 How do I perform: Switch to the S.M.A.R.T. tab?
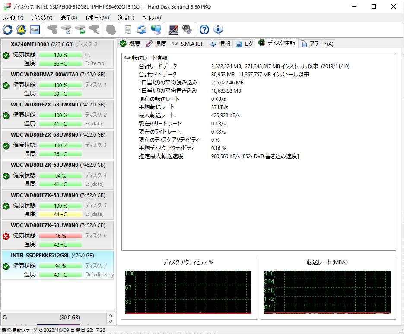(x=188, y=44)
